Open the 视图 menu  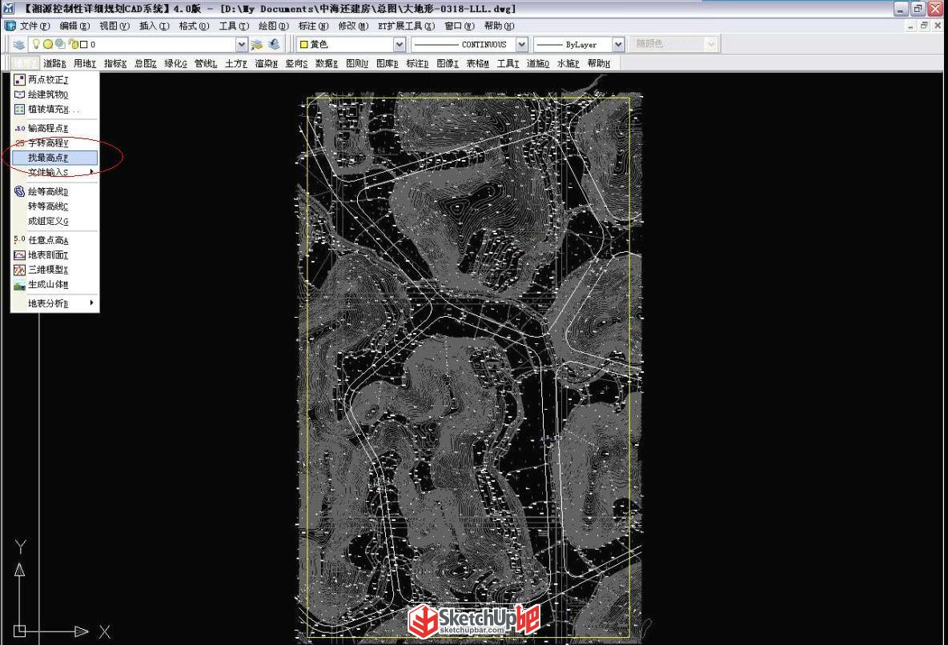(x=114, y=26)
